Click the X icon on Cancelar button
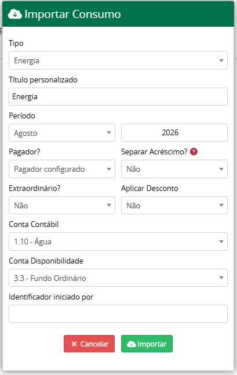The width and height of the screenshot is (237, 375). pyautogui.click(x=74, y=344)
